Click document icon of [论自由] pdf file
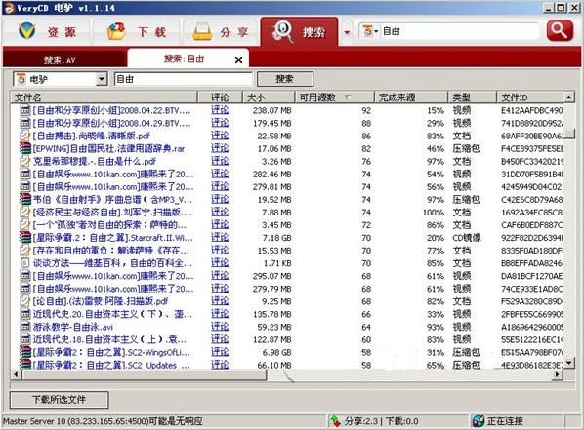The height and width of the screenshot is (430, 584). pos(25,301)
